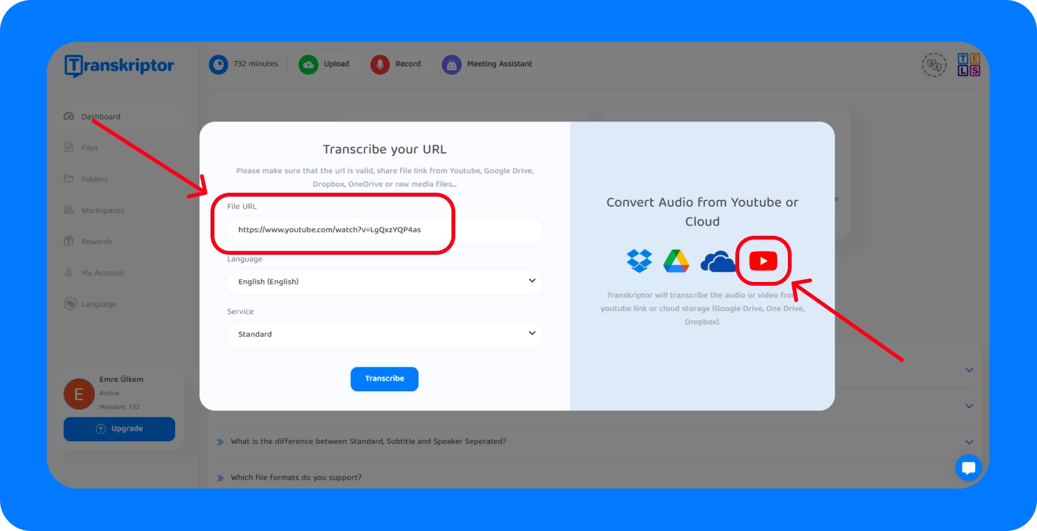Click the Transkriptor logo
Screen dimensions: 1037x531
coord(120,66)
